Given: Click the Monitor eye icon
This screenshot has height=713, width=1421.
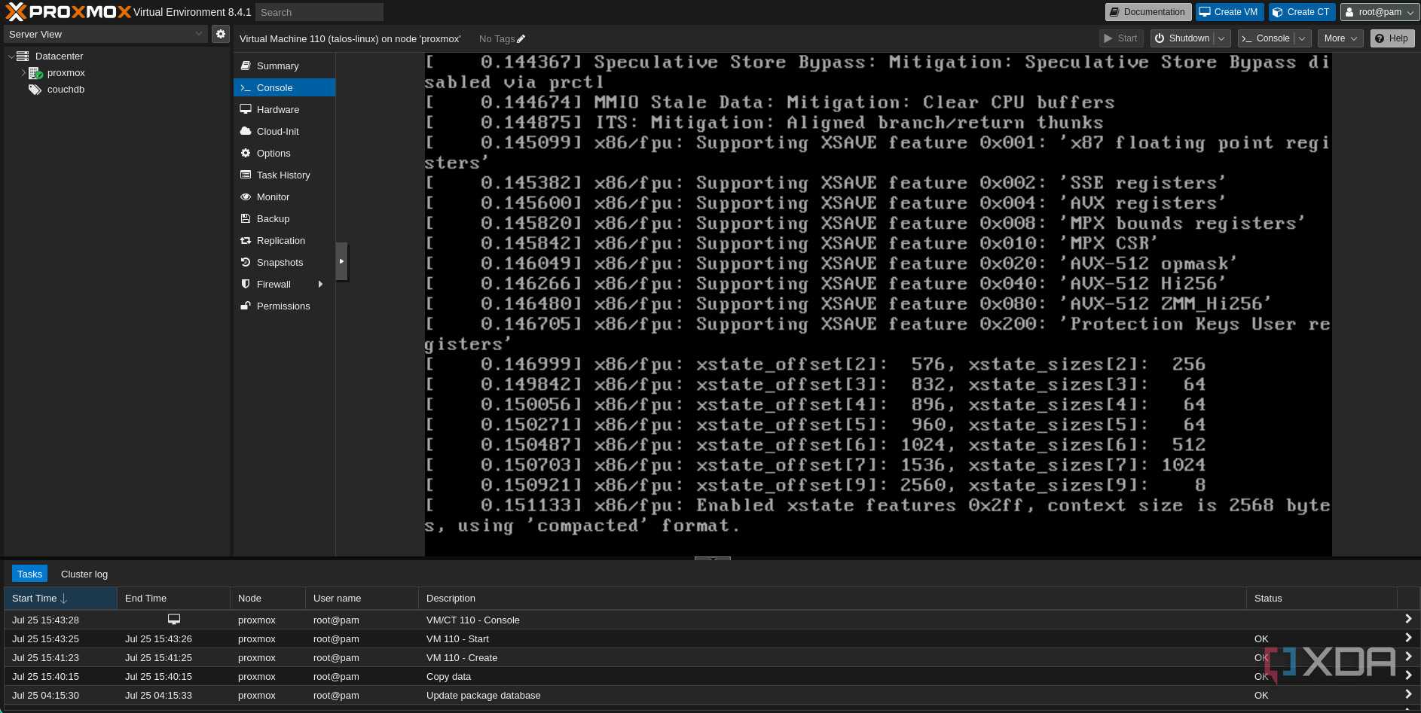Looking at the screenshot, I should point(246,197).
